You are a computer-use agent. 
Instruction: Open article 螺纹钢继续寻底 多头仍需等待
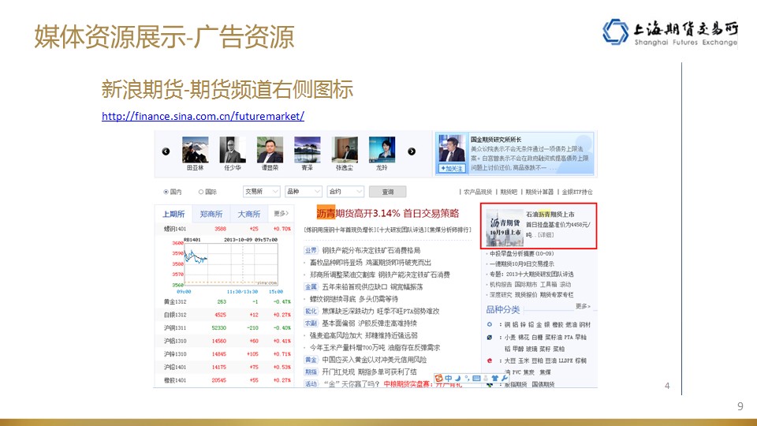tap(354, 299)
